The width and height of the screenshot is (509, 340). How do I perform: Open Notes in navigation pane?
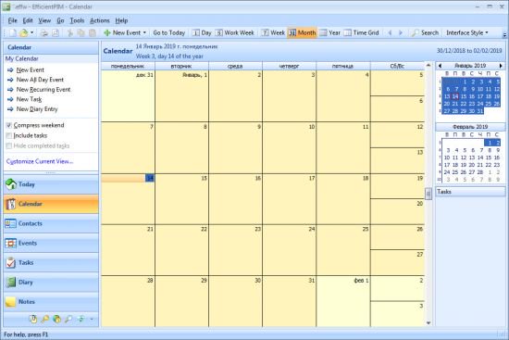(51, 302)
